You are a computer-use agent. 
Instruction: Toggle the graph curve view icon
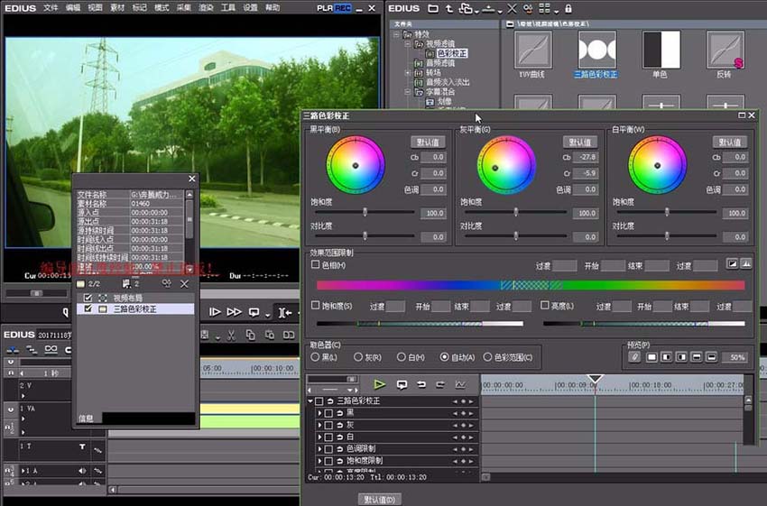(x=460, y=384)
